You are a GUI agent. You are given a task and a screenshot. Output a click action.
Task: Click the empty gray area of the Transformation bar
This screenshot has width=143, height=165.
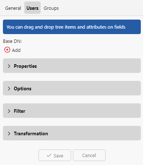click(x=94, y=133)
